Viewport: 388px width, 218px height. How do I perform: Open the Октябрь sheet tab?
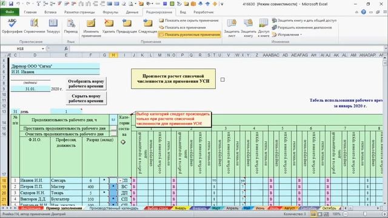point(329,208)
